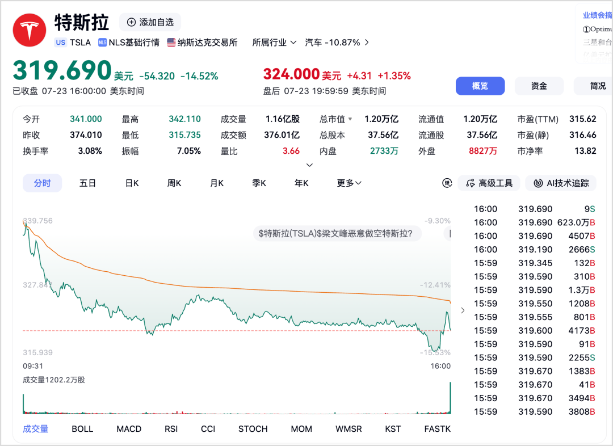Select the FASTK indicator
613x446 pixels.
tap(438, 429)
